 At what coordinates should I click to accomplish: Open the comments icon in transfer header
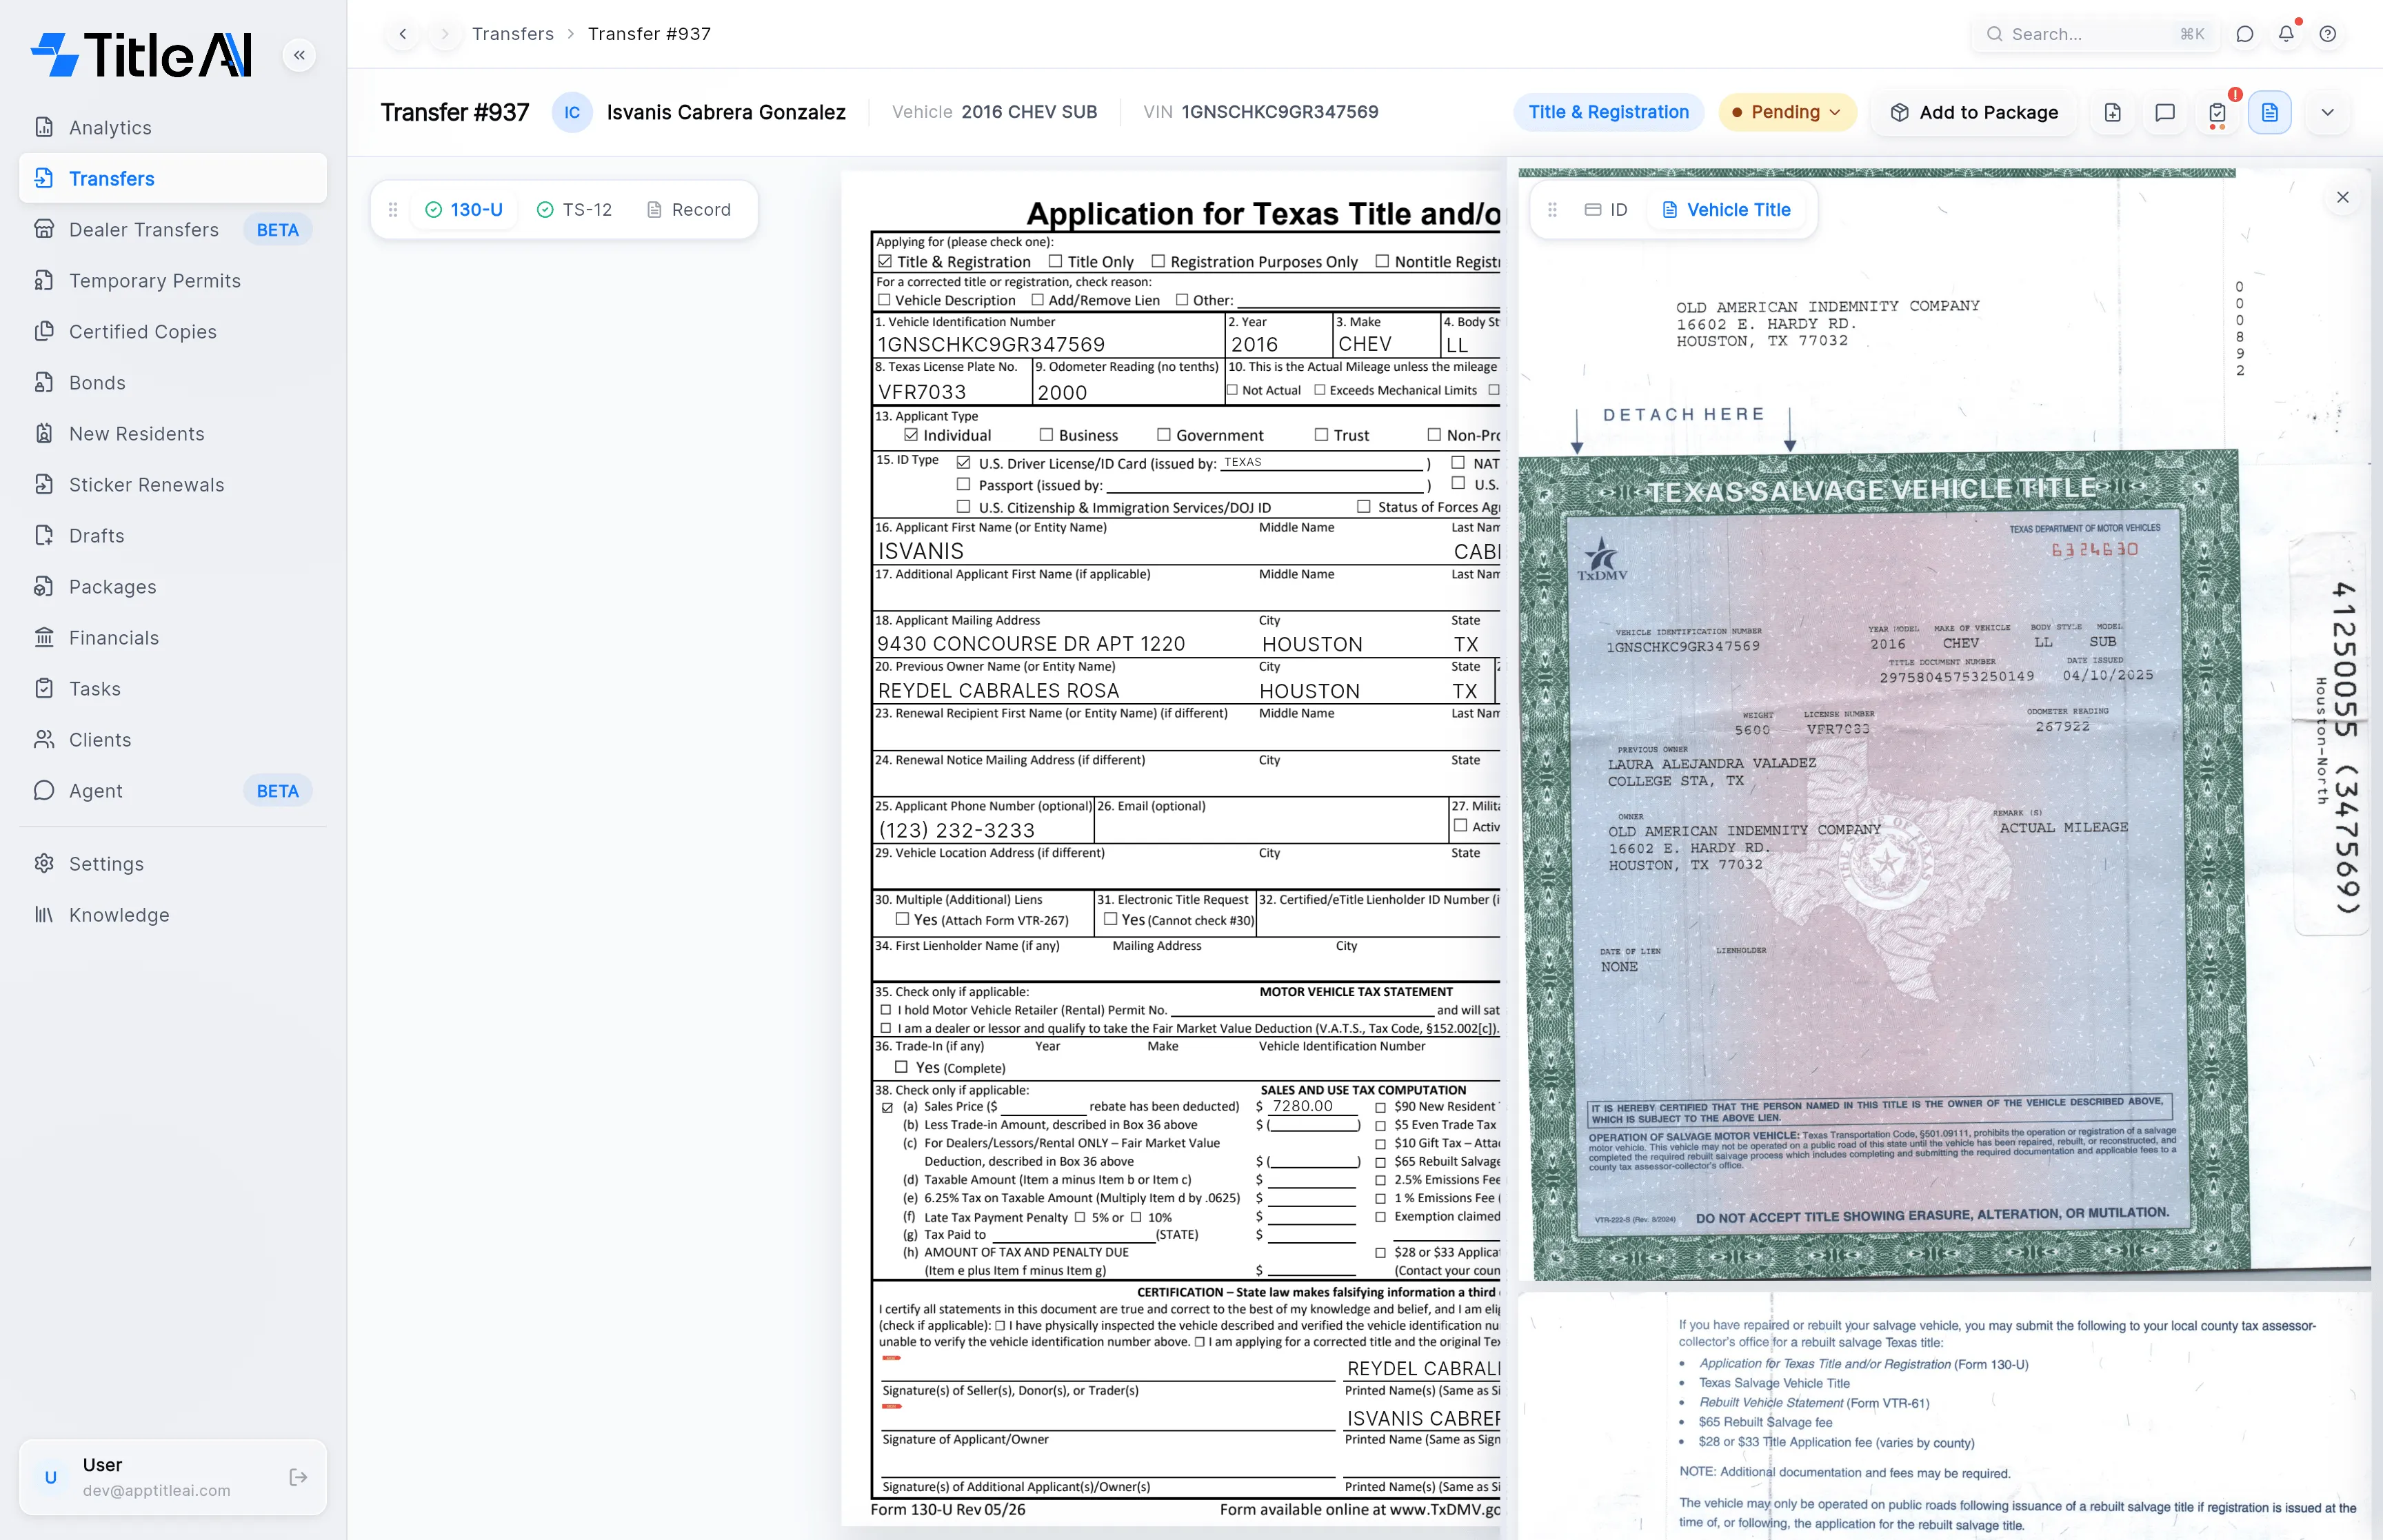click(x=2165, y=112)
